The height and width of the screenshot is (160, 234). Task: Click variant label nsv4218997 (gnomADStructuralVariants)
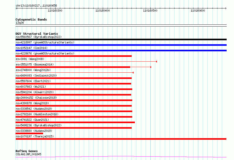(x=45, y=42)
